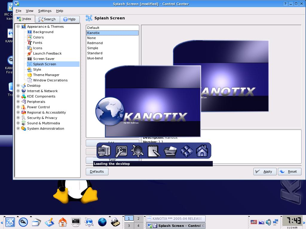Click the Apply button
Viewport: 306px width, 229px height.
point(265,171)
